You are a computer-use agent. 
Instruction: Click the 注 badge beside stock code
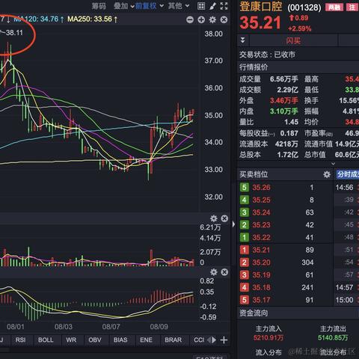(352, 7)
